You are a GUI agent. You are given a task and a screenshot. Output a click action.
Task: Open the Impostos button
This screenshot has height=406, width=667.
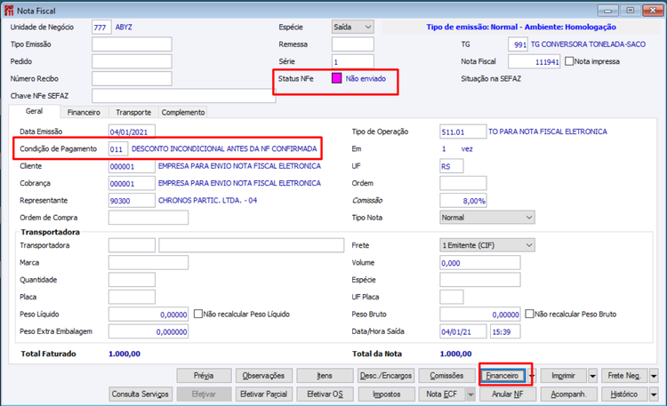click(386, 394)
